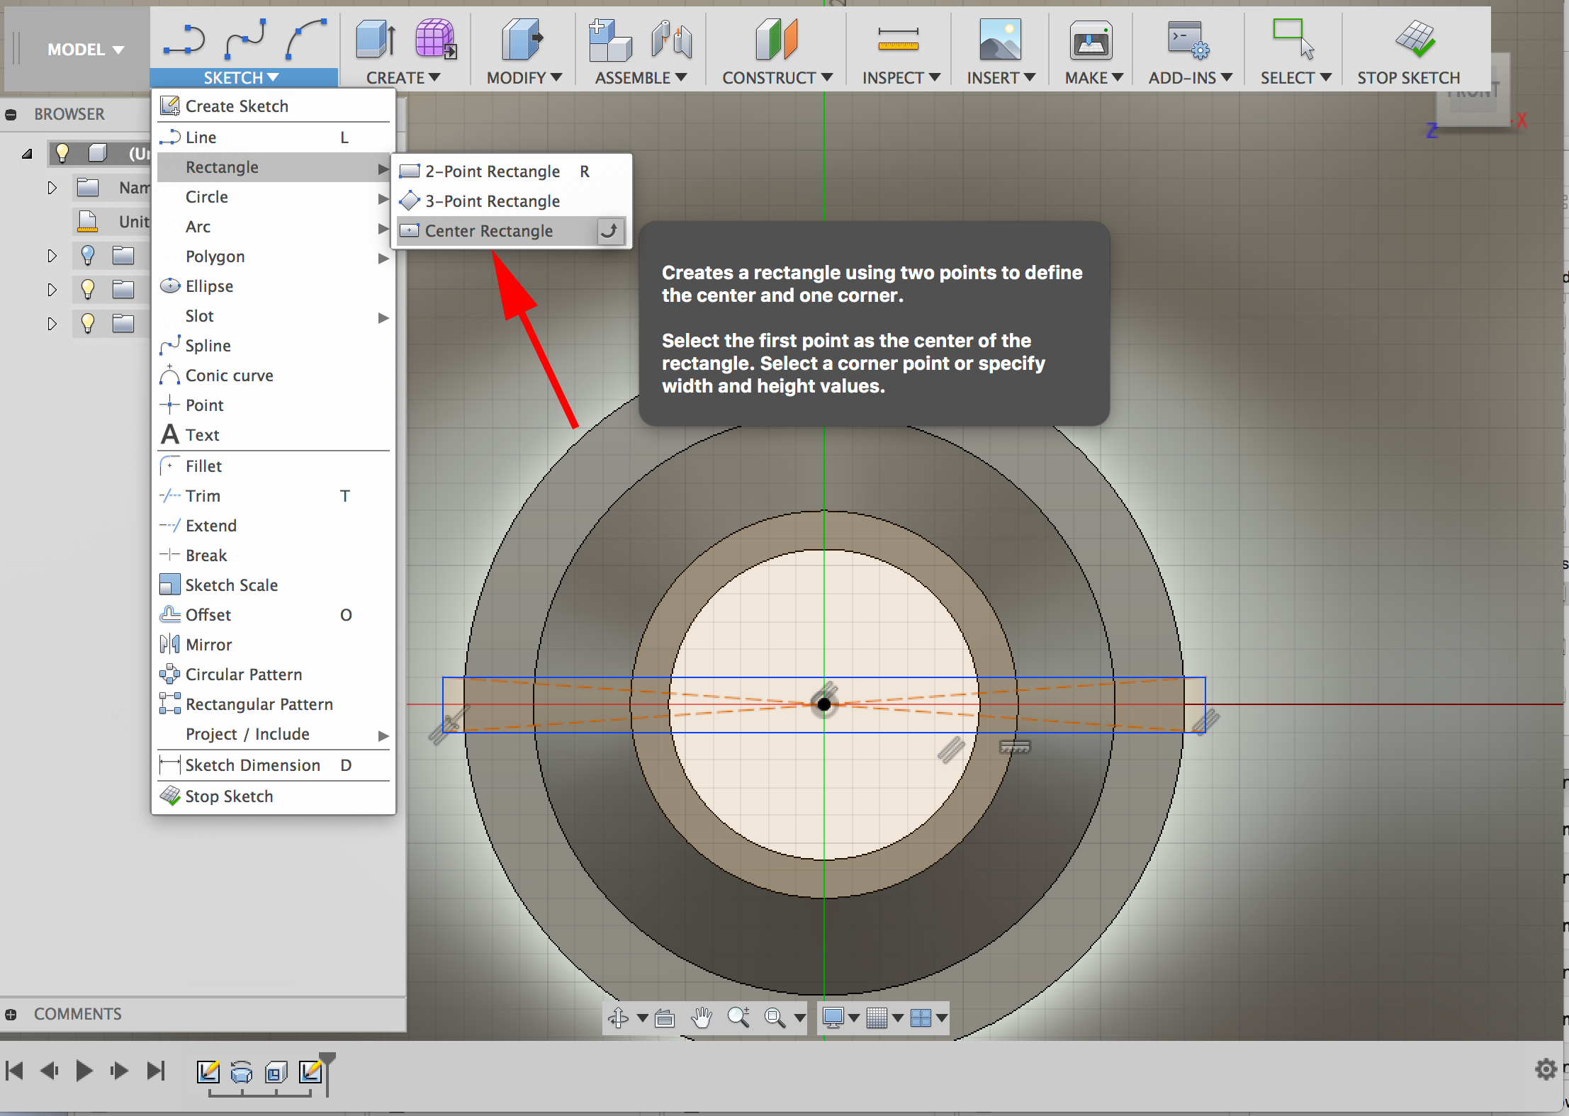Click the Zoom Window fit icon
1569x1116 pixels.
(x=775, y=1018)
